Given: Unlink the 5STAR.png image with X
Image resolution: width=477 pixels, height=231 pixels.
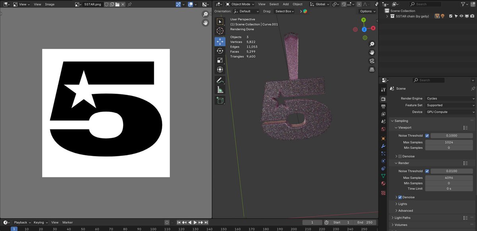Looking at the screenshot, I should tap(123, 4).
